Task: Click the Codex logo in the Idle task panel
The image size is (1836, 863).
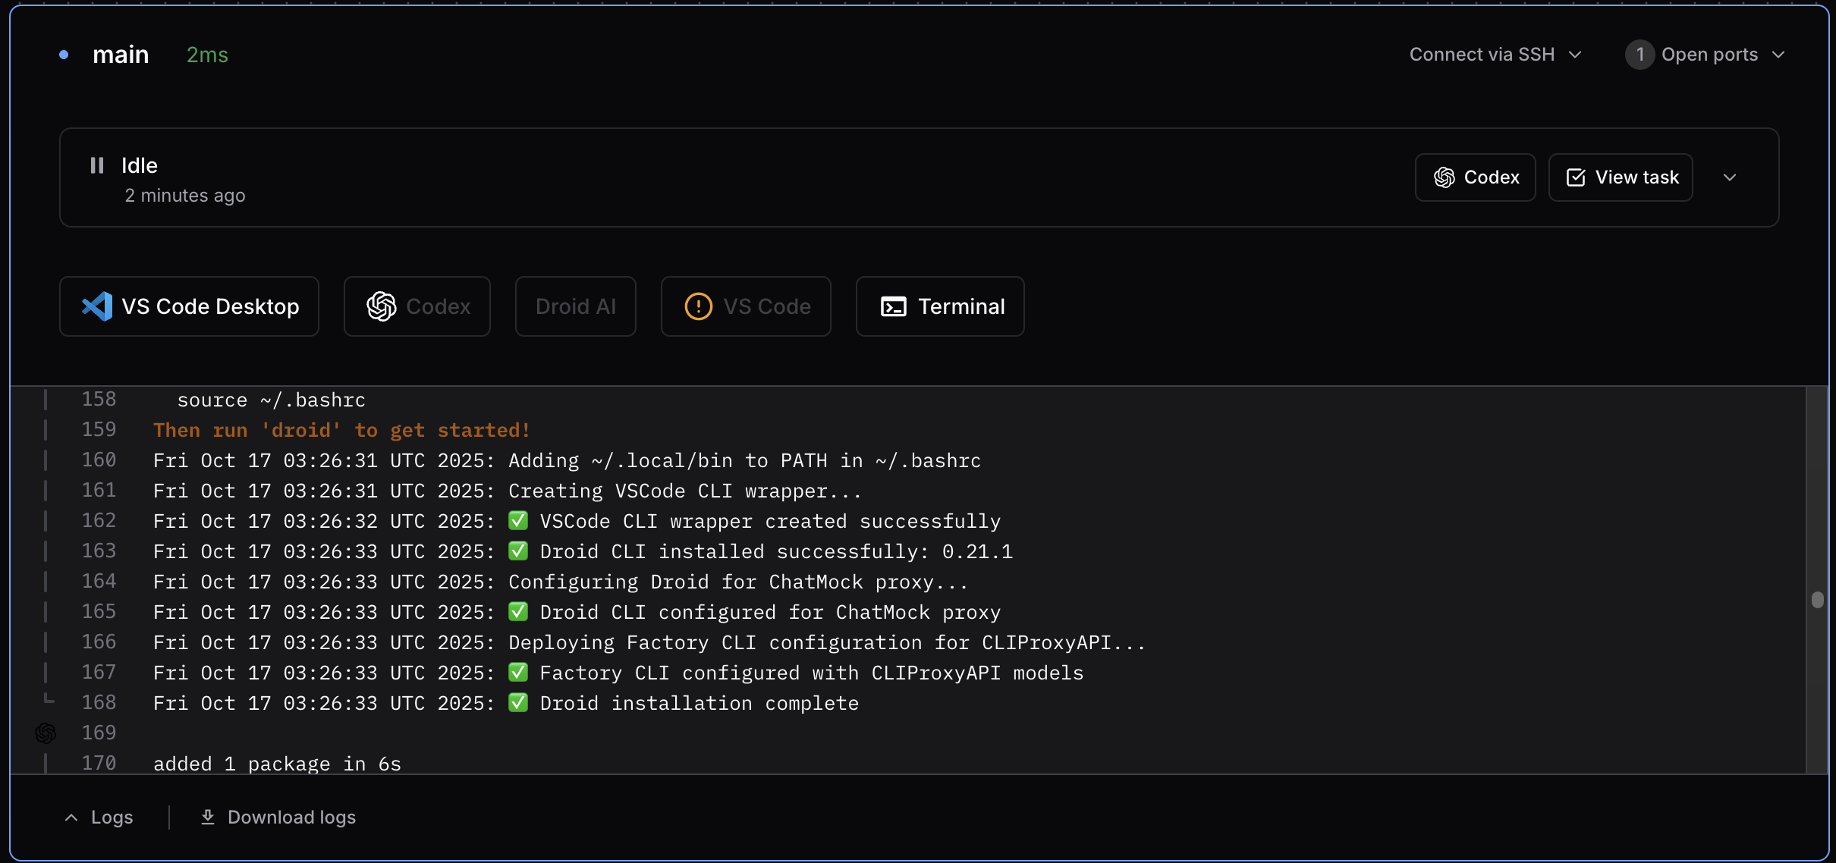Action: 1444,177
